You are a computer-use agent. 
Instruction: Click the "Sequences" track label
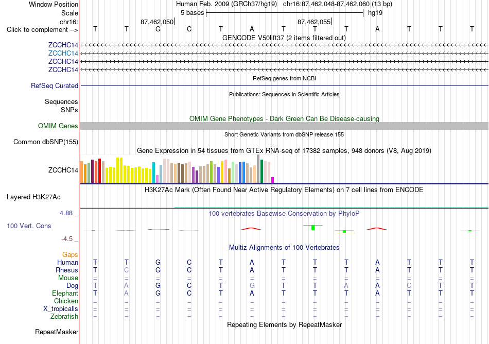click(x=61, y=101)
